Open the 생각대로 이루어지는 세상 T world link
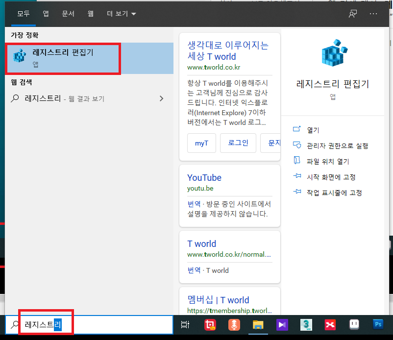 (x=228, y=51)
